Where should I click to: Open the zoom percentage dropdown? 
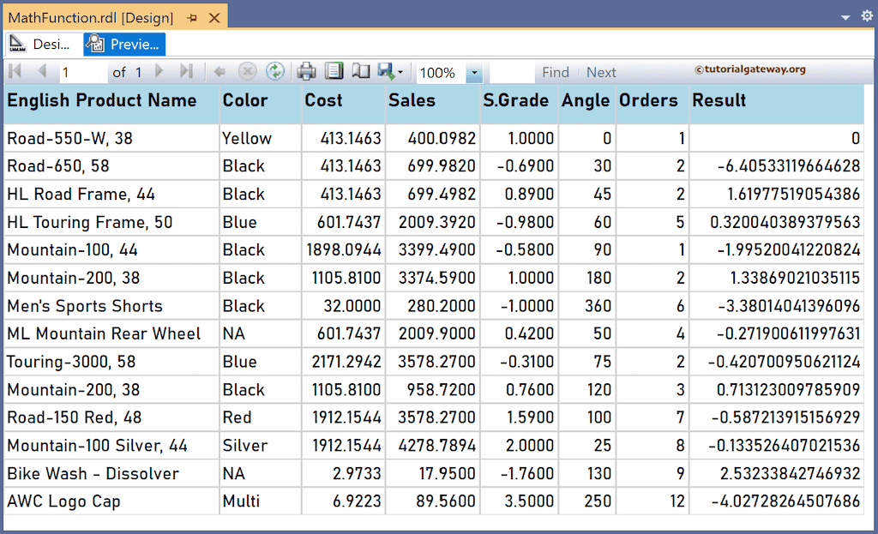point(476,72)
